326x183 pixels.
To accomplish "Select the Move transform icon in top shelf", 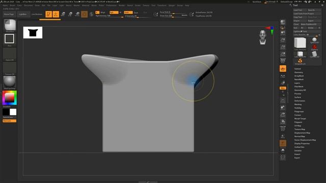I will coord(63,14).
